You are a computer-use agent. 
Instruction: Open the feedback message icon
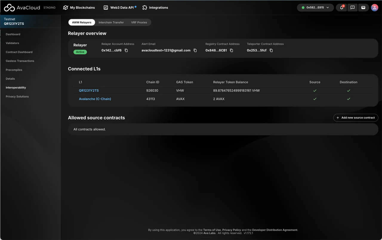(x=352, y=7)
